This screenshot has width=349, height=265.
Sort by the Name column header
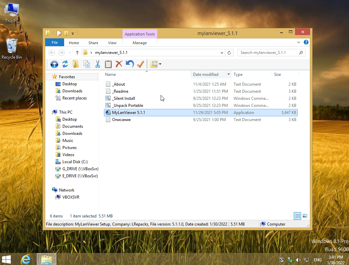point(147,75)
